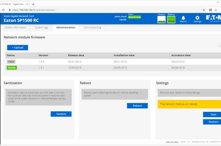Click release date 12/05/2018
The width and height of the screenshot is (221, 146).
pyautogui.click(x=75, y=68)
